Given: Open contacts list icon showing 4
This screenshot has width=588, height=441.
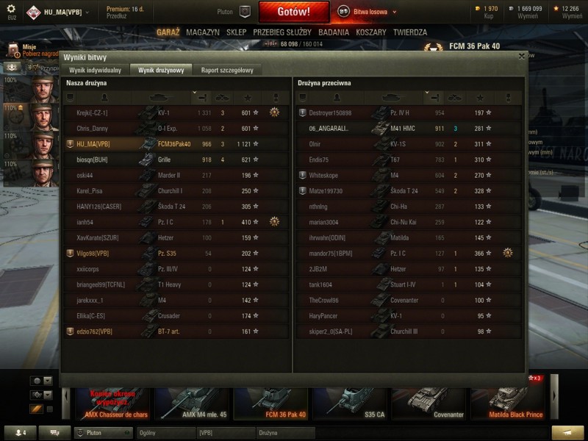Looking at the screenshot, I should 21,433.
